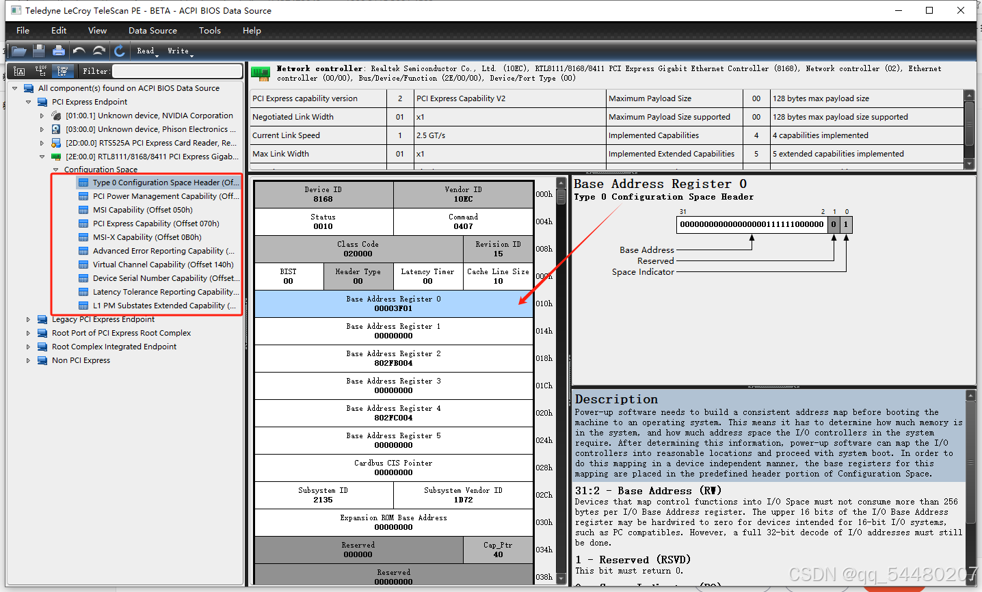The image size is (982, 592).
Task: Click the Open folder toolbar icon
Action: coord(19,51)
